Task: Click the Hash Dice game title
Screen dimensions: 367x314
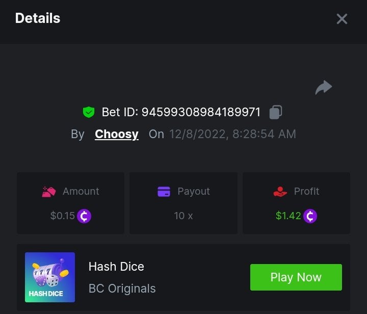Action: pyautogui.click(x=116, y=267)
